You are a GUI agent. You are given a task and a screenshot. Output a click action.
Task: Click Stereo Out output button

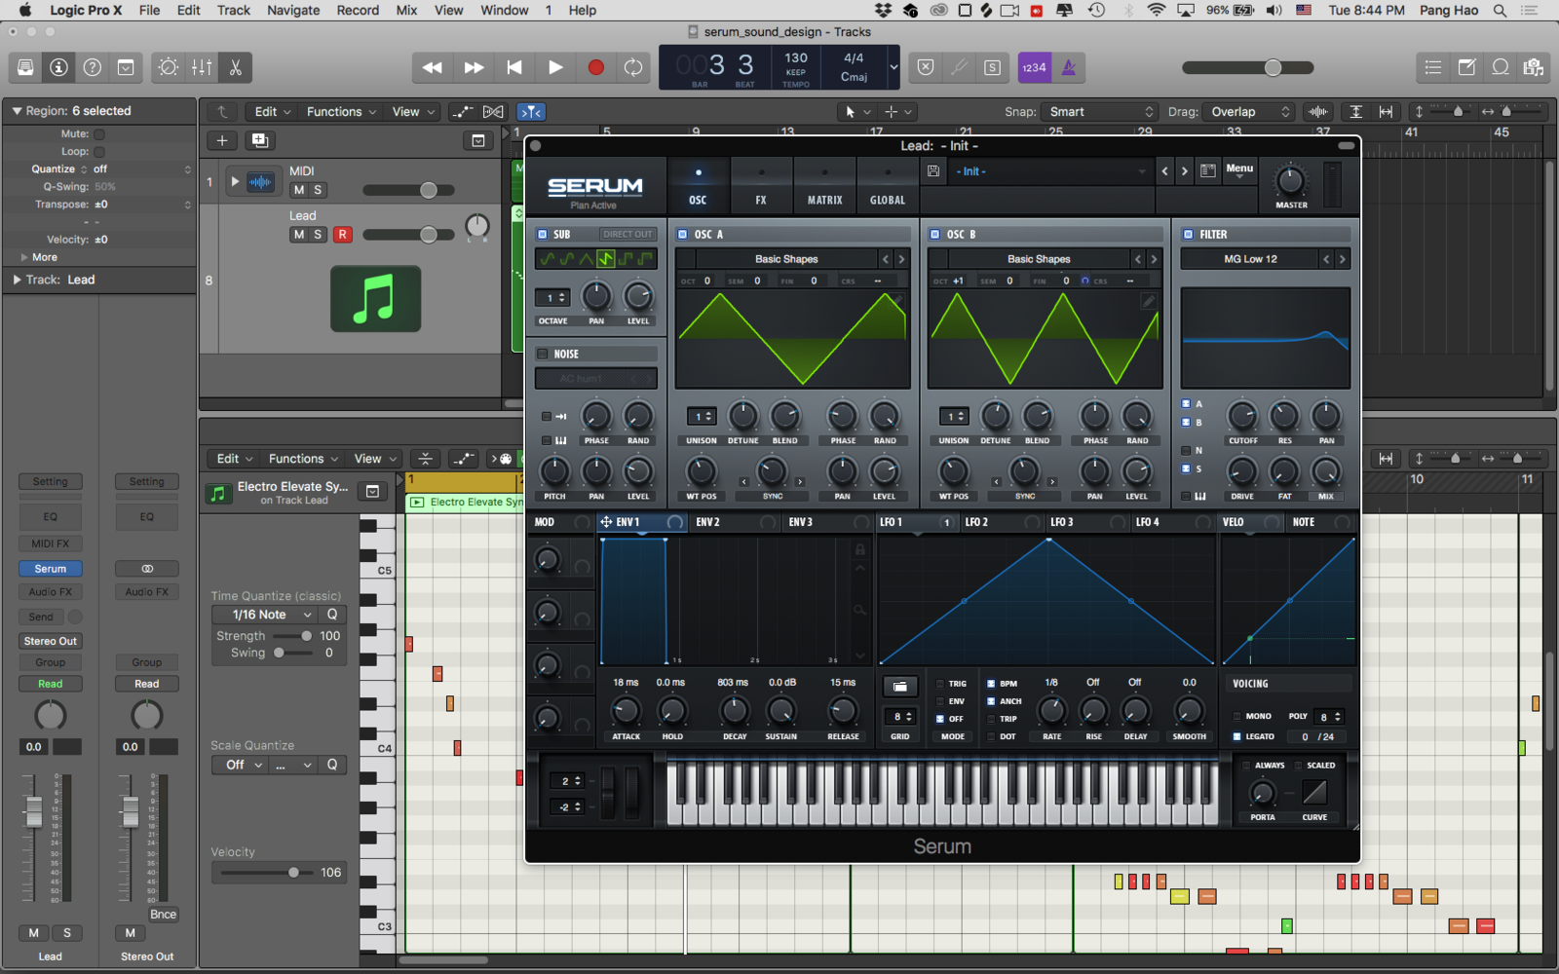point(51,641)
